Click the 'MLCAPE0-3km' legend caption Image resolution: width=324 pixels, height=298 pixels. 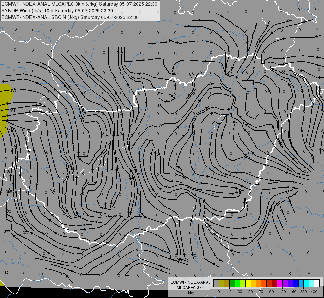pos(190,288)
